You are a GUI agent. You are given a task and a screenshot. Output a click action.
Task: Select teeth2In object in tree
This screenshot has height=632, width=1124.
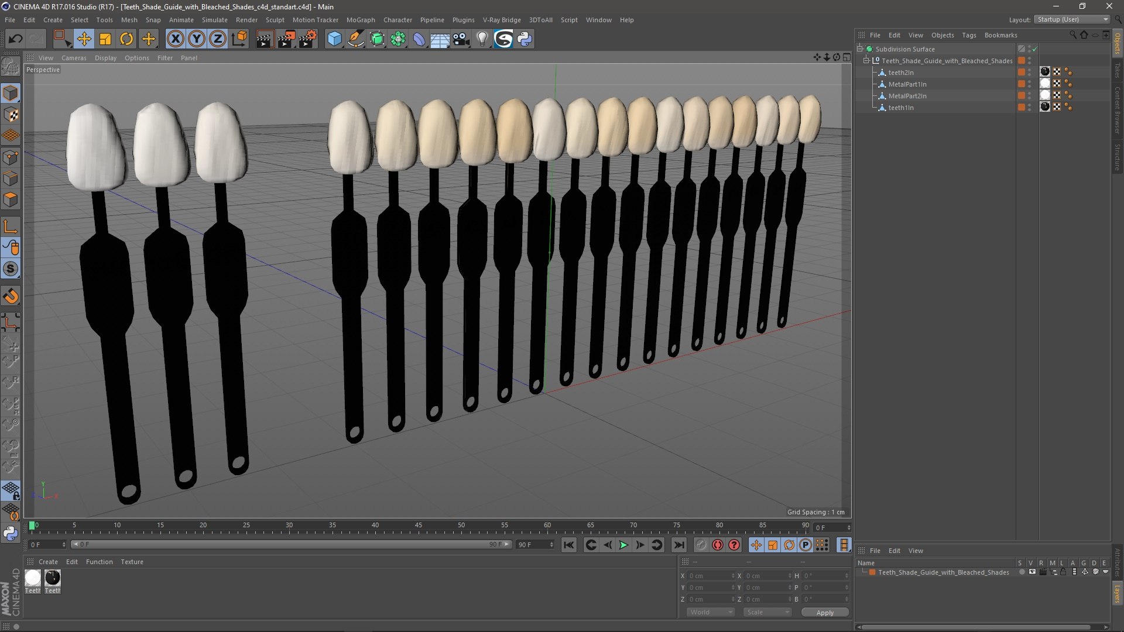coord(900,73)
